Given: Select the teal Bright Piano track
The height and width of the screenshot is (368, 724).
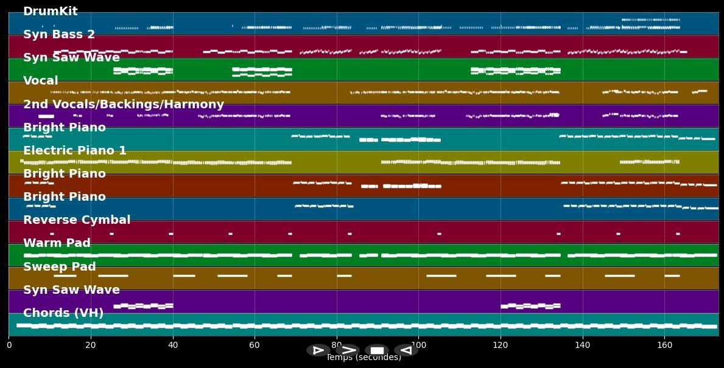Looking at the screenshot, I should (x=364, y=139).
